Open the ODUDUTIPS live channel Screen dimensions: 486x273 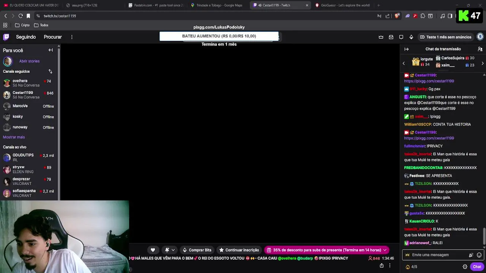tap(29, 157)
